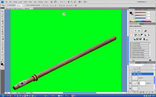
Task: Select the Dodge tool
Action: (3, 44)
